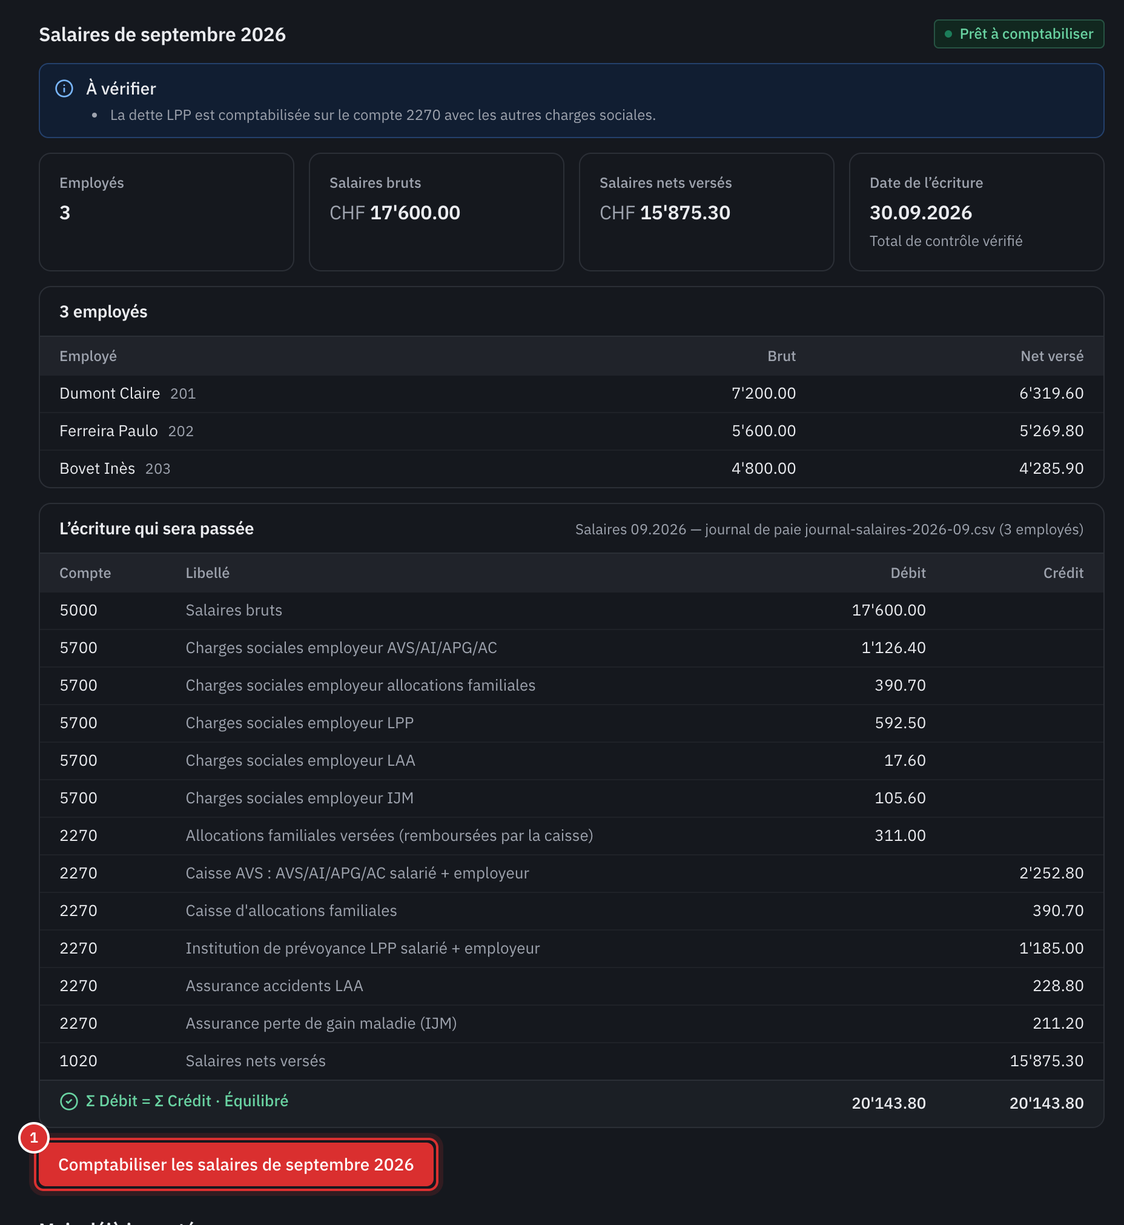Click the info icon beside À vérifier
The image size is (1124, 1225).
point(64,89)
